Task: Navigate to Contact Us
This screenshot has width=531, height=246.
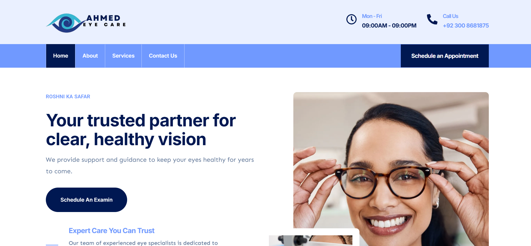Action: (163, 56)
